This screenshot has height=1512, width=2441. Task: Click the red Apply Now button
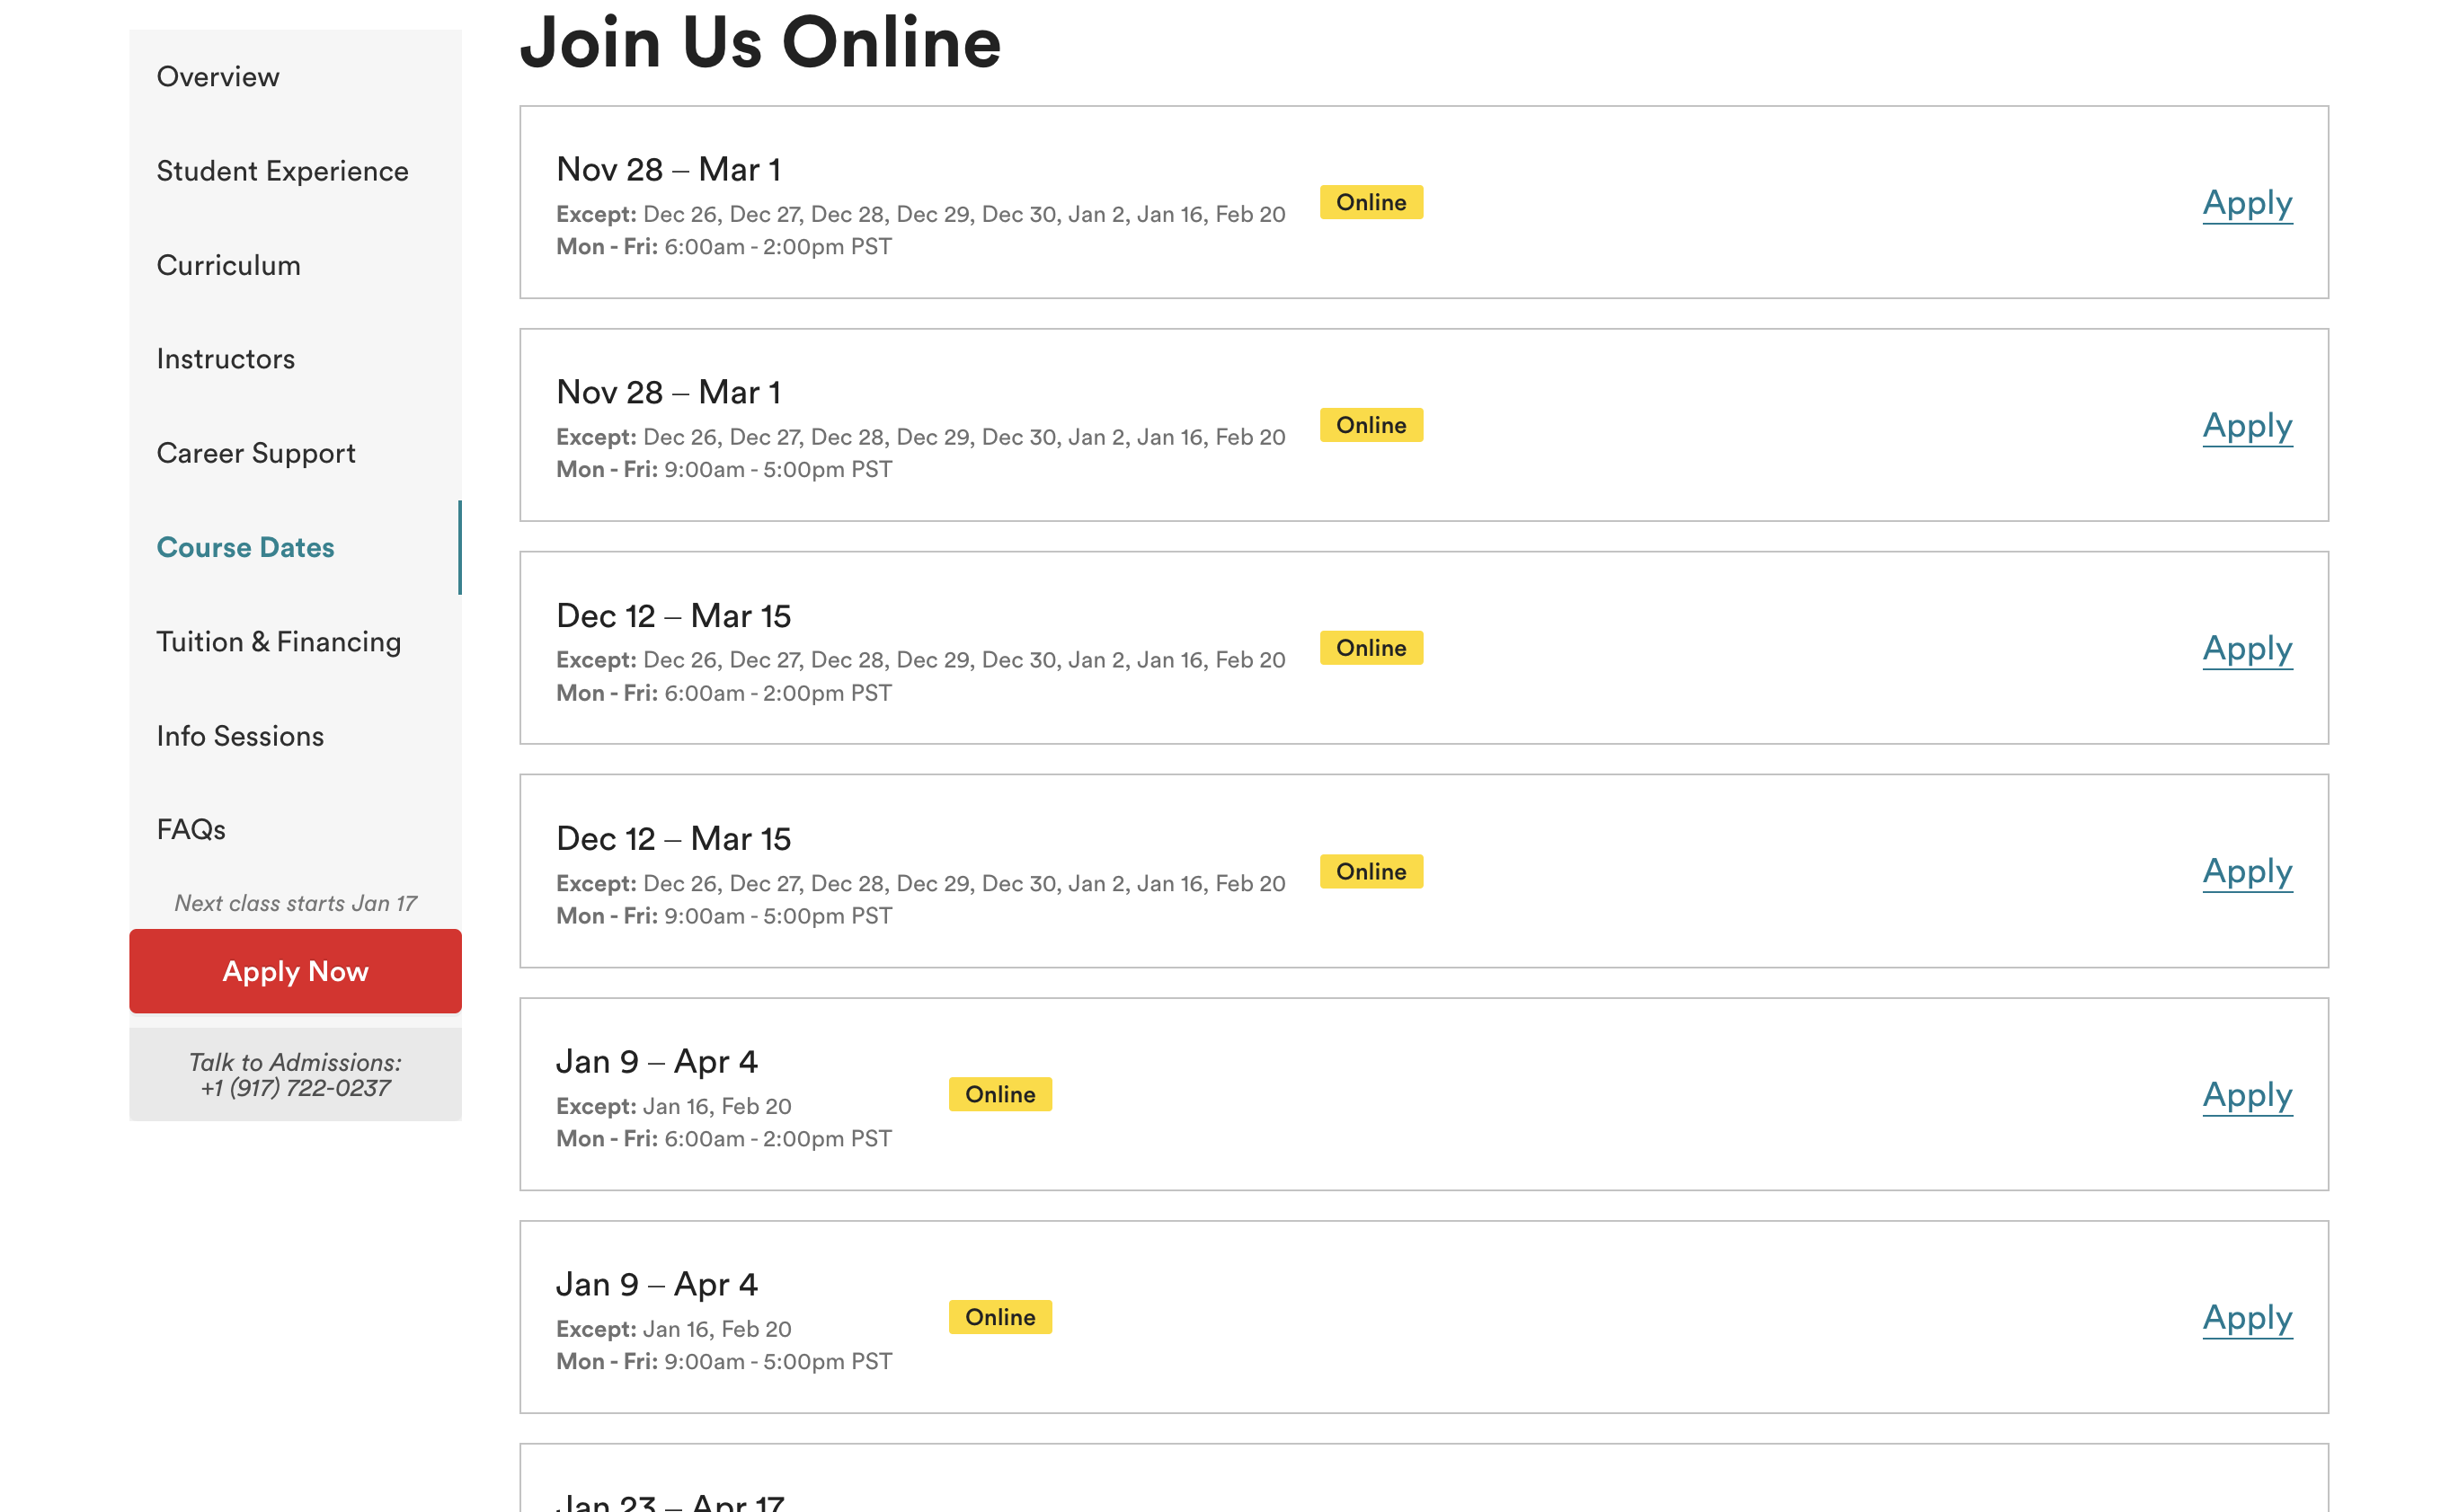point(295,971)
